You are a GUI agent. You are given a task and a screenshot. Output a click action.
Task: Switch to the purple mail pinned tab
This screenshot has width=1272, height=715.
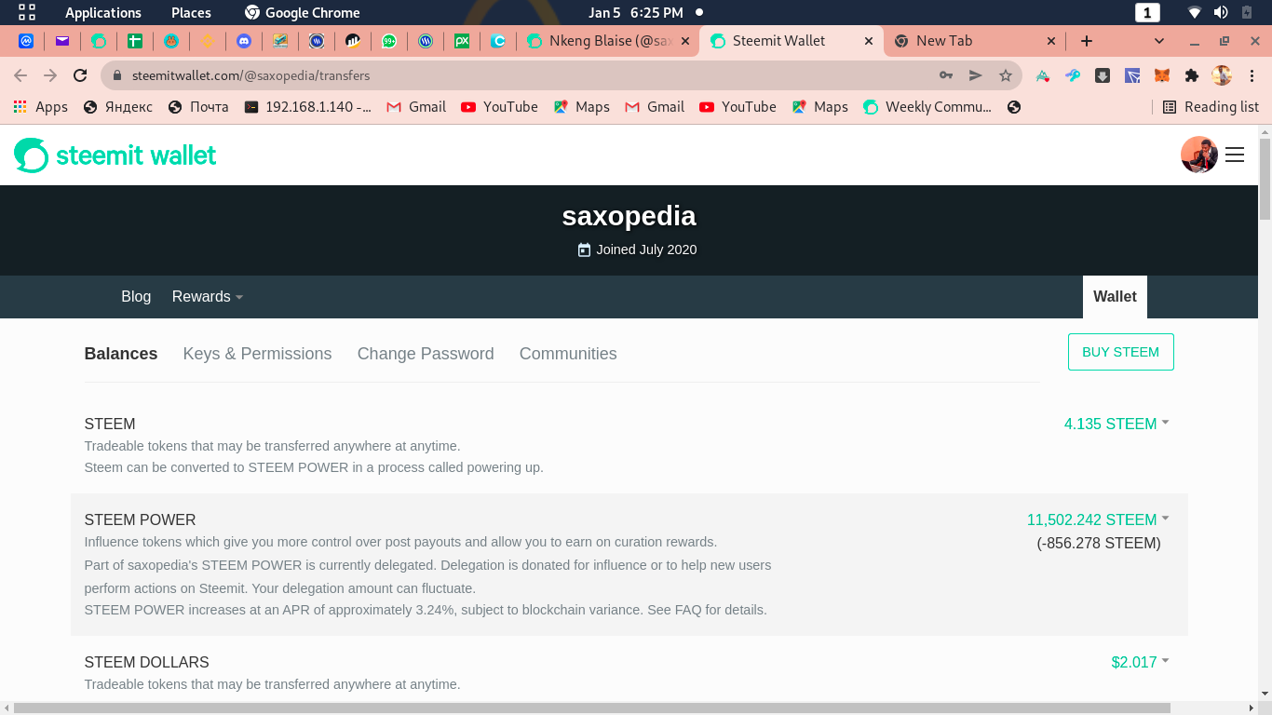(62, 41)
